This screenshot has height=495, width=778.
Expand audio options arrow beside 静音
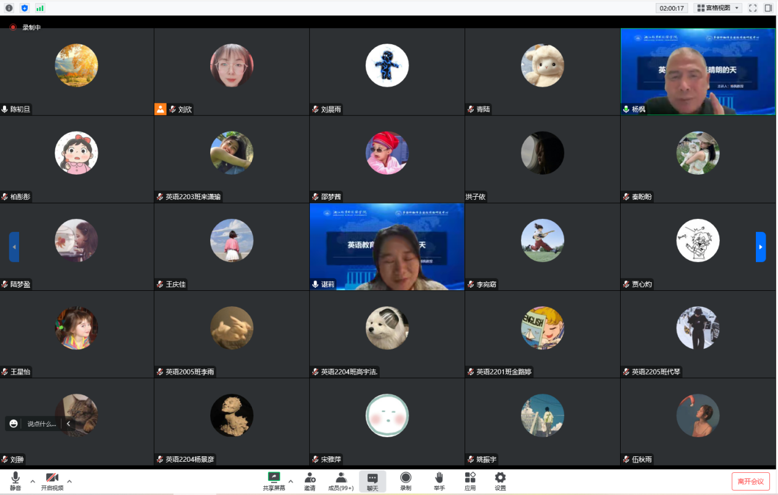[33, 481]
